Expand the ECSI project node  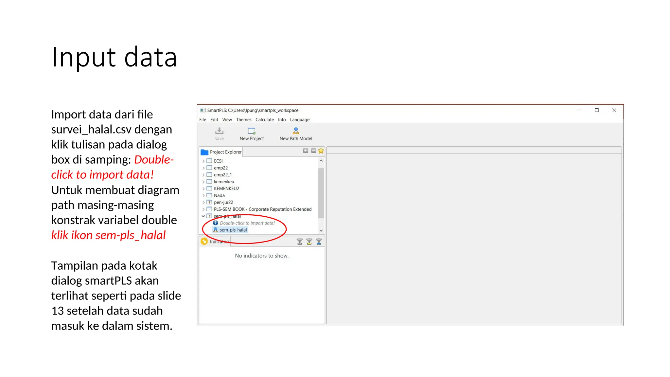point(203,161)
